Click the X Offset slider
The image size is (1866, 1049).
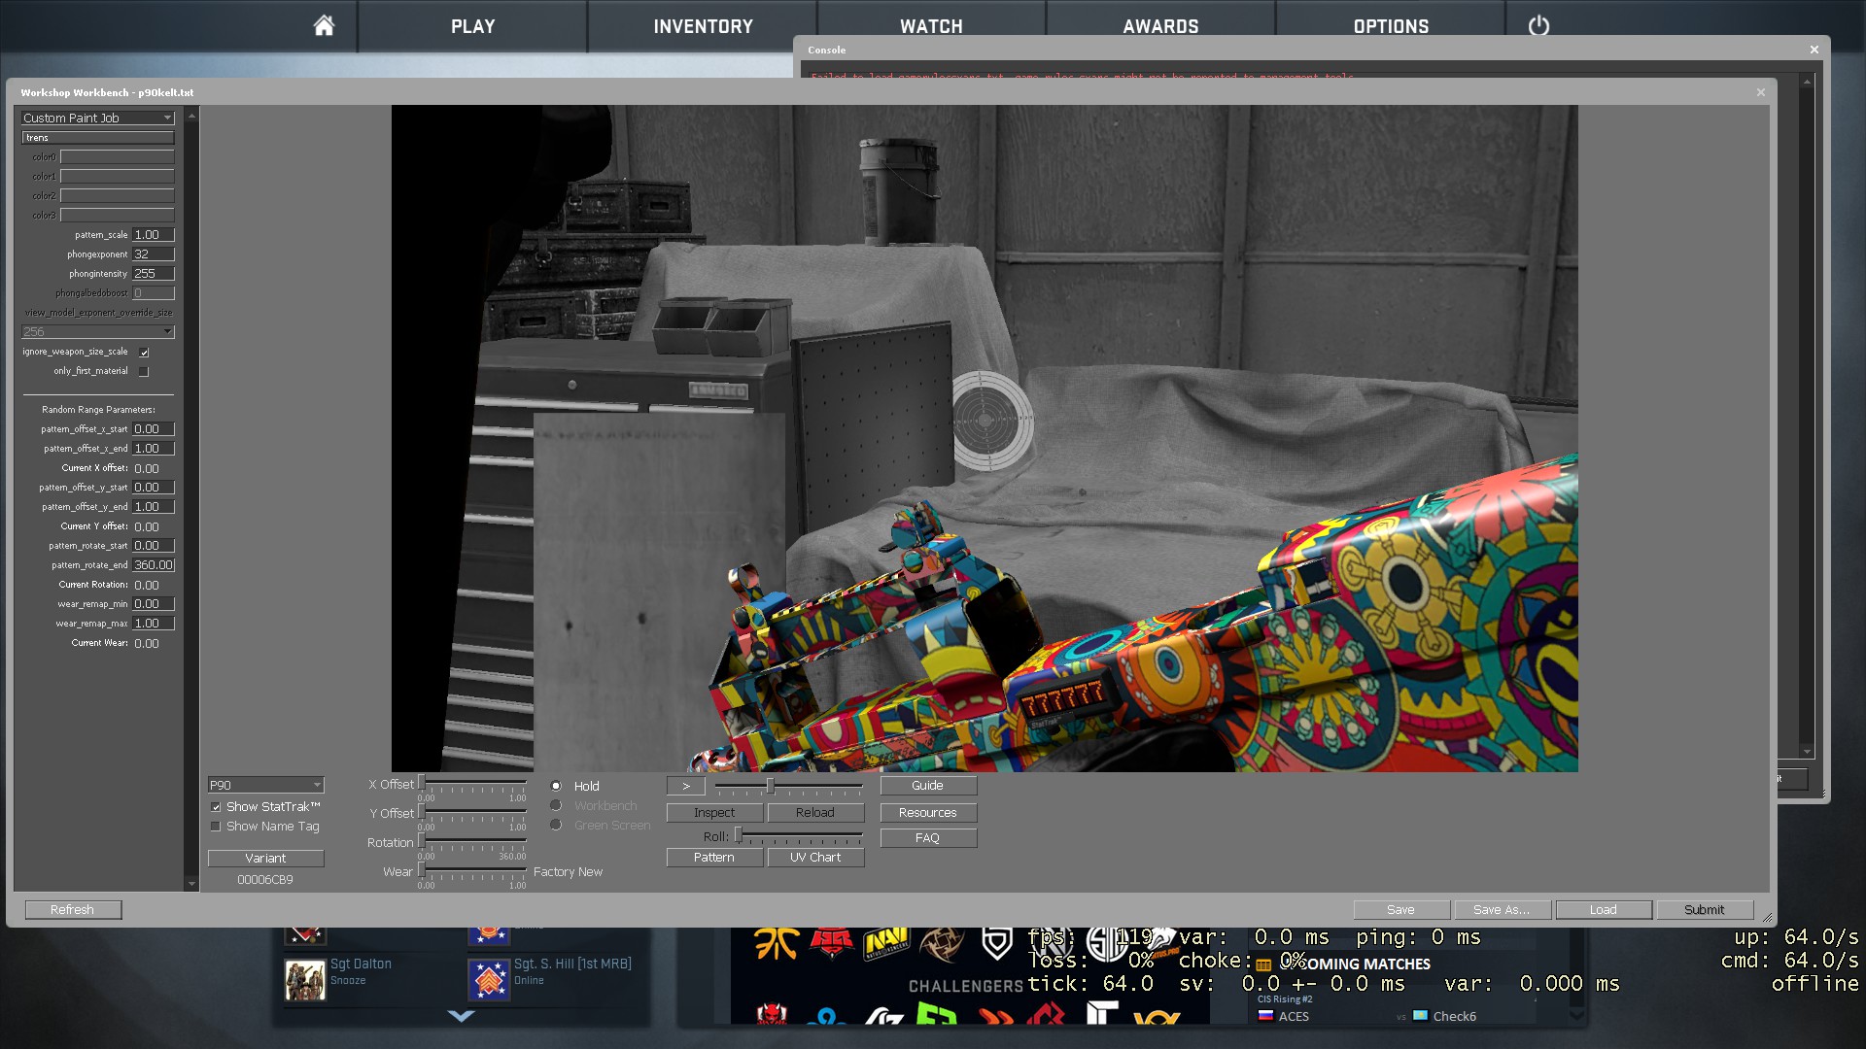point(472,783)
